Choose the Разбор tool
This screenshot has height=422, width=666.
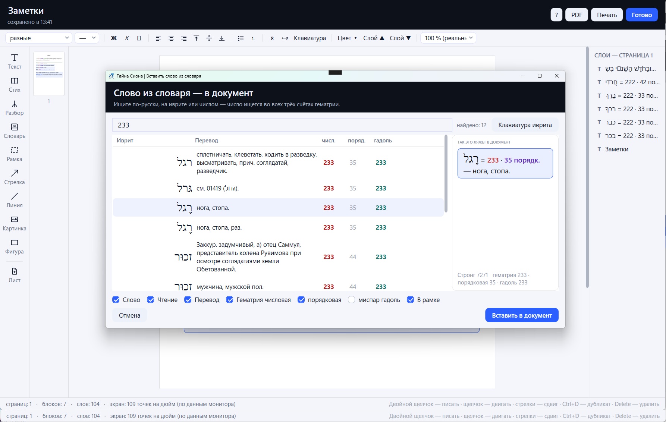(15, 108)
